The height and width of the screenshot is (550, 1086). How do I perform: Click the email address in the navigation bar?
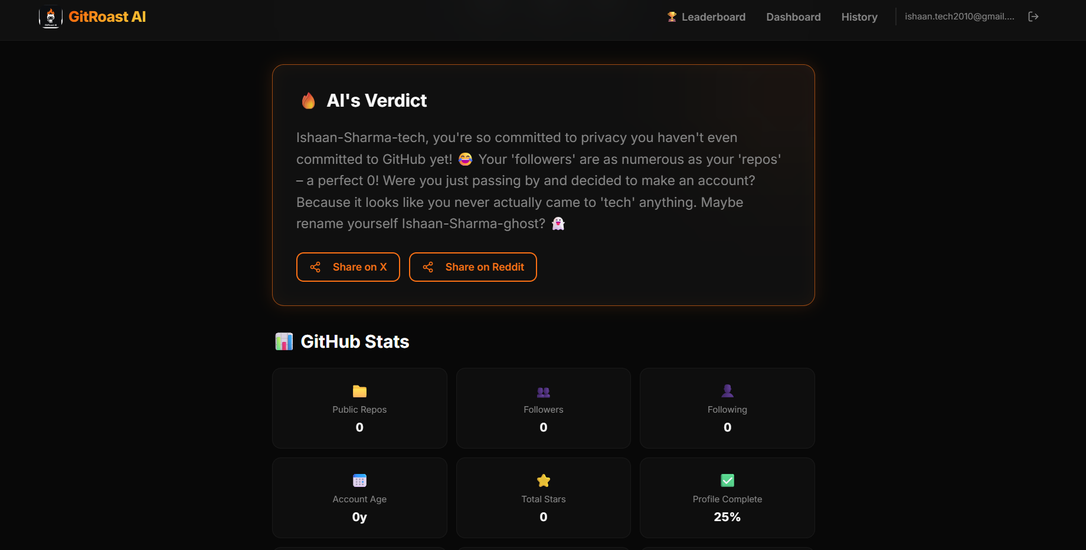(x=959, y=17)
